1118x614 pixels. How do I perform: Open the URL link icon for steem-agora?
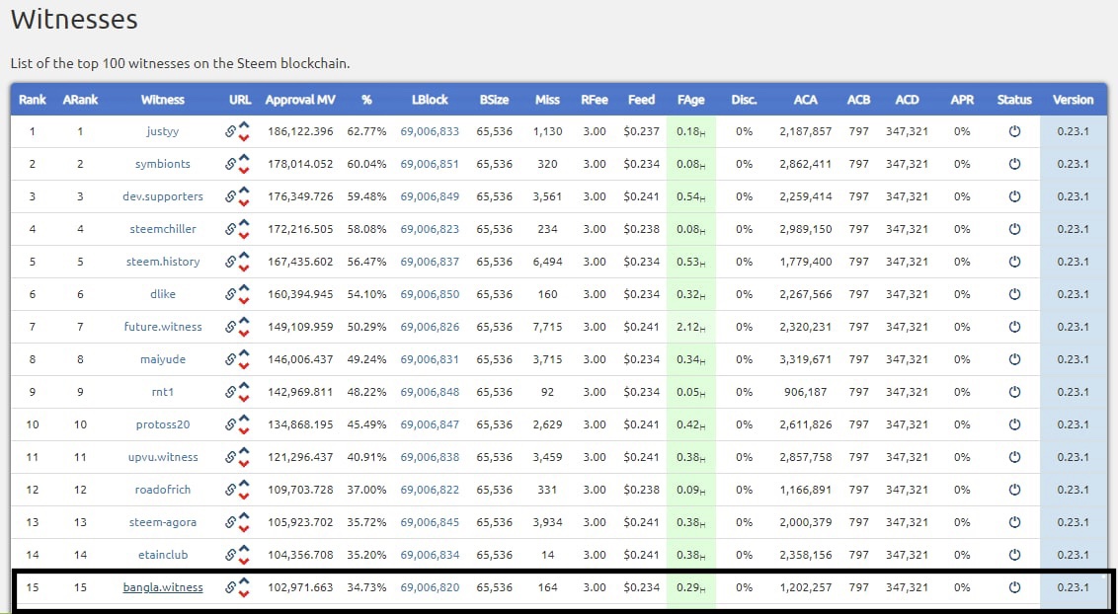coord(231,522)
